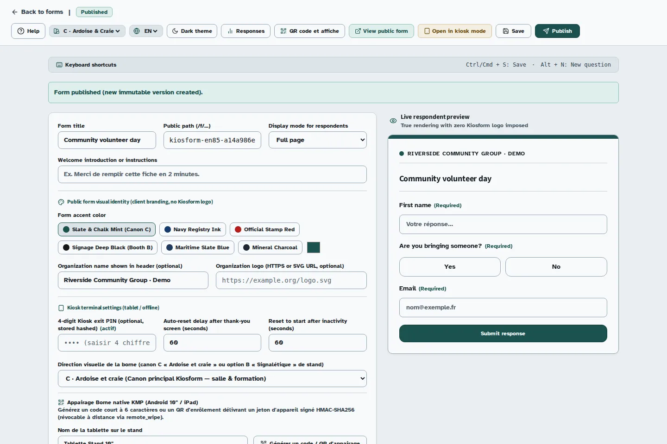Click the First name field in preview

click(503, 224)
